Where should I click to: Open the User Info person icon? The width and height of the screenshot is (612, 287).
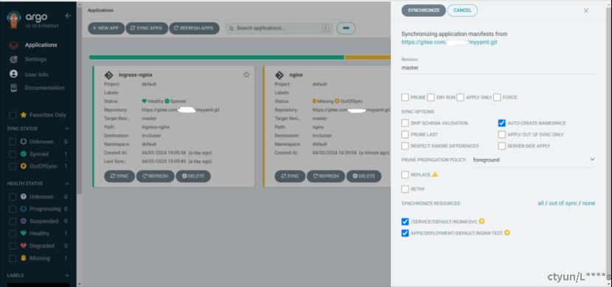14,74
